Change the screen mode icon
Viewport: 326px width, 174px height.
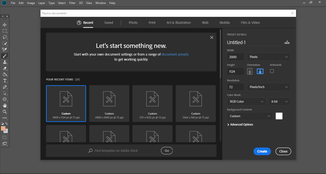5,144
